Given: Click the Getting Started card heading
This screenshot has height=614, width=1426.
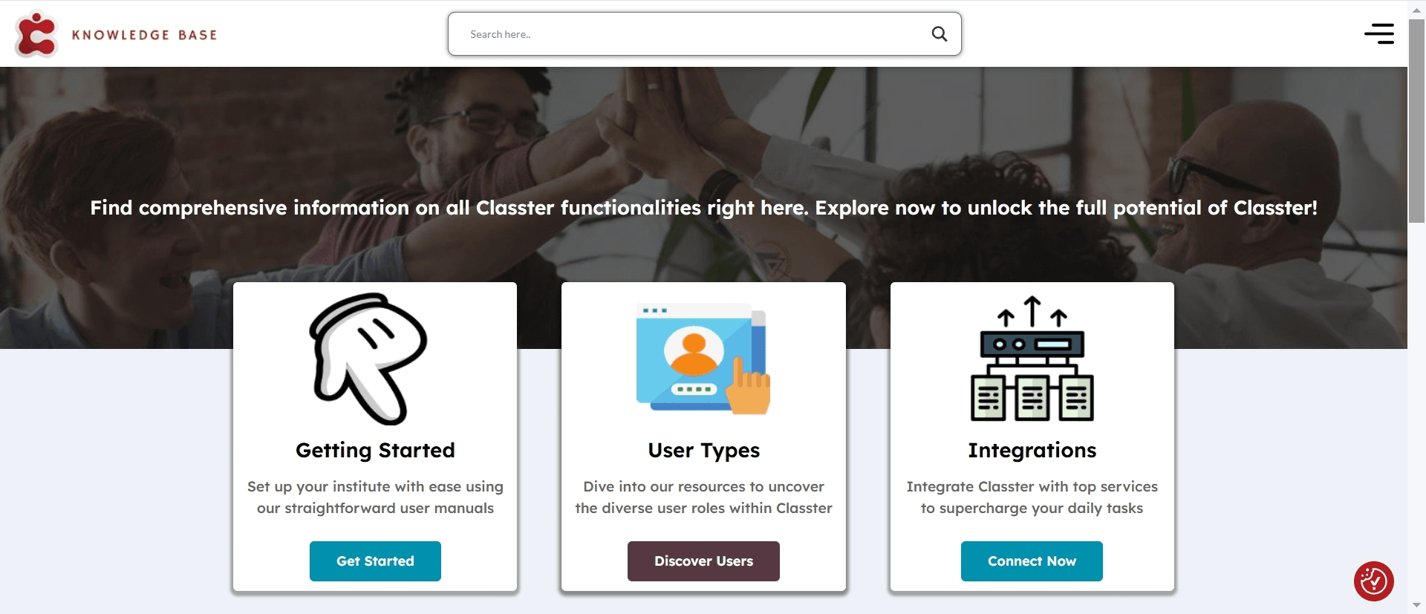Looking at the screenshot, I should tap(375, 451).
